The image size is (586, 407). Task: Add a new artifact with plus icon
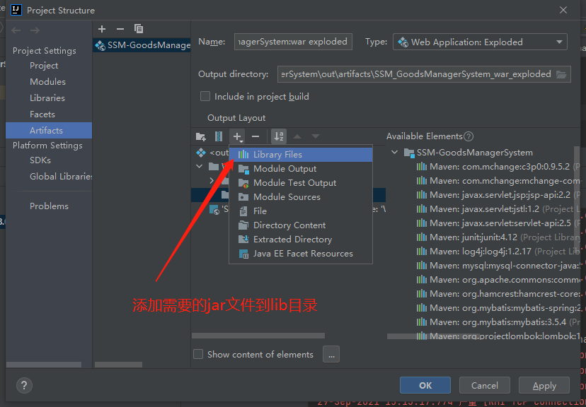click(102, 29)
